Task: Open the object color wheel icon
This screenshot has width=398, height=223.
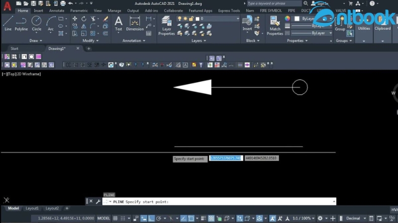Action: click(288, 18)
